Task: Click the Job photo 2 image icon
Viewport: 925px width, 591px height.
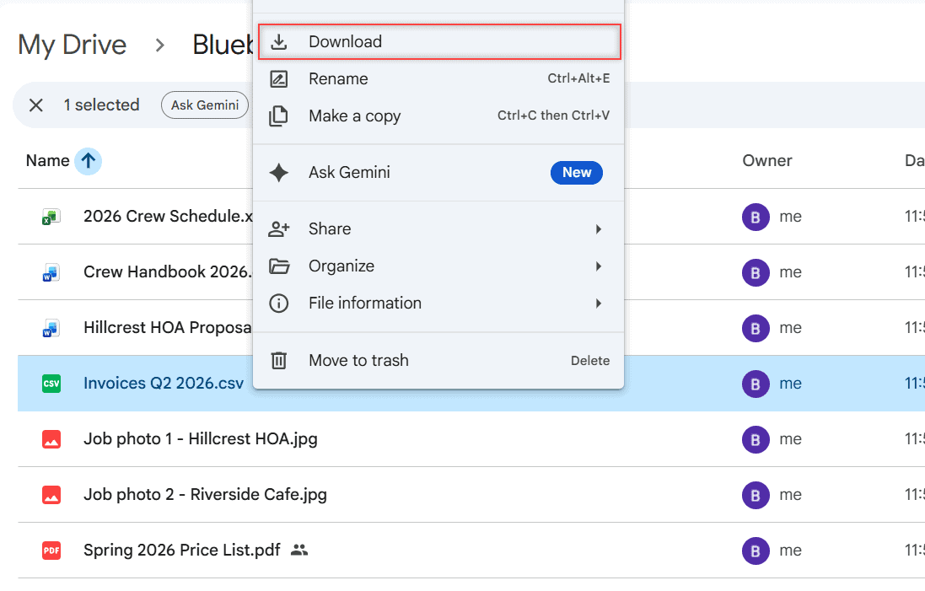Action: pos(51,495)
